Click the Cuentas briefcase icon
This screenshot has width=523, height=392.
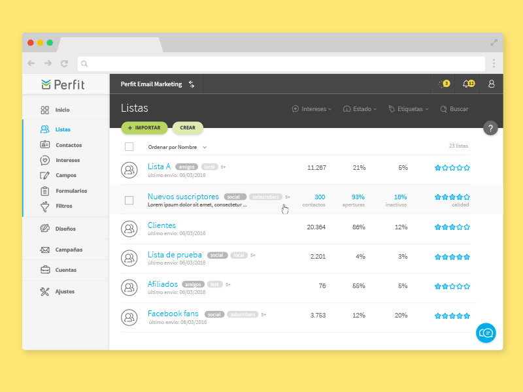(x=45, y=269)
